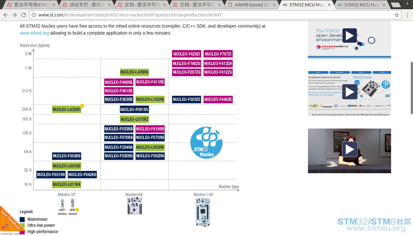This screenshot has height=236, width=413.
Task: Select the NUCLEO-F413ZH board
Action: point(218,63)
